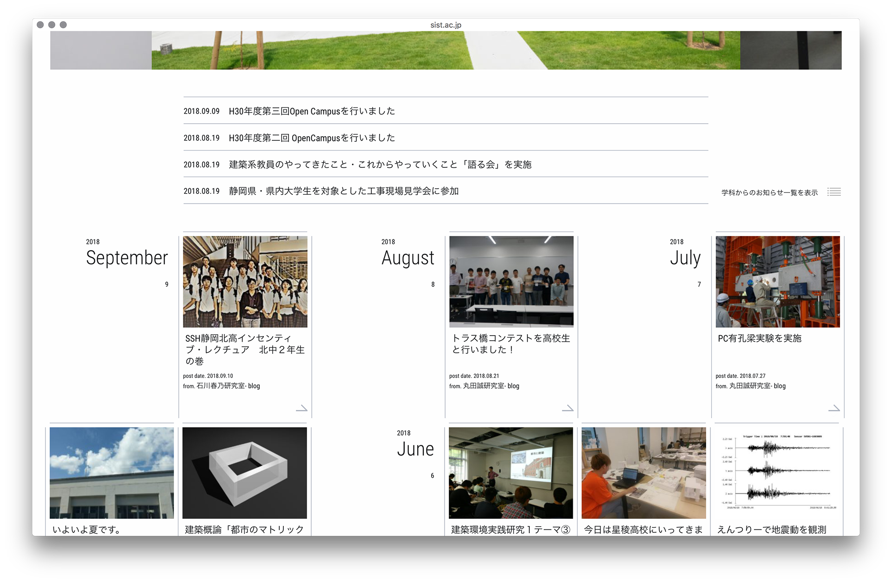Screen dimensions: 892x582
Task: Click the orange test rig experiment photo
Action: pyautogui.click(x=777, y=282)
